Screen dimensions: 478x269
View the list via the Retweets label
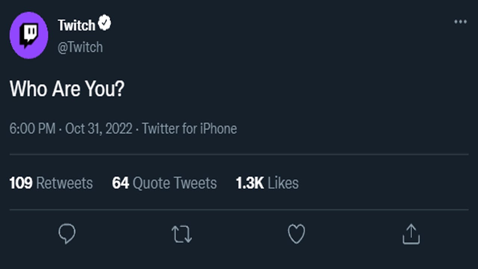[x=65, y=183]
